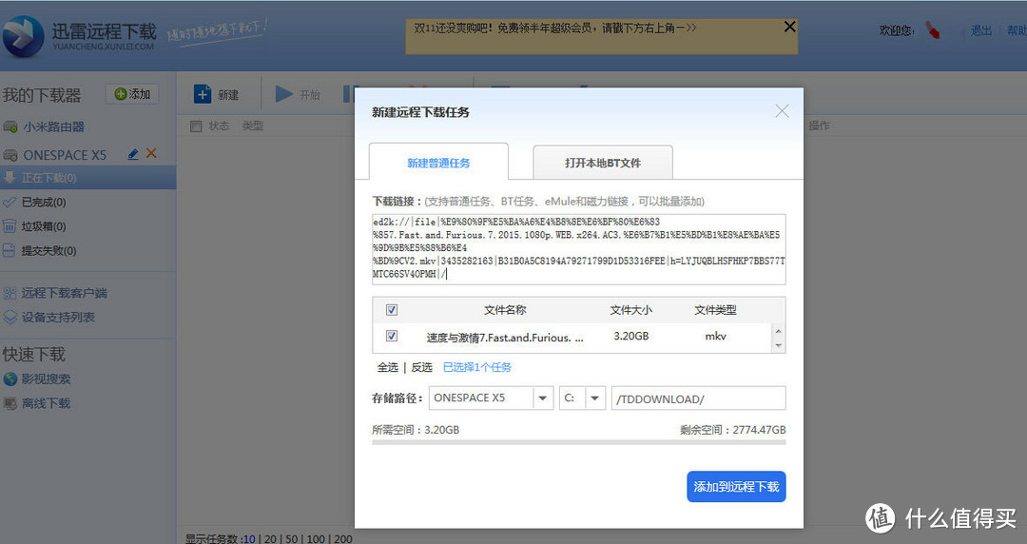
Task: Edit the ONESPACE X5 device name
Action: pyautogui.click(x=133, y=154)
